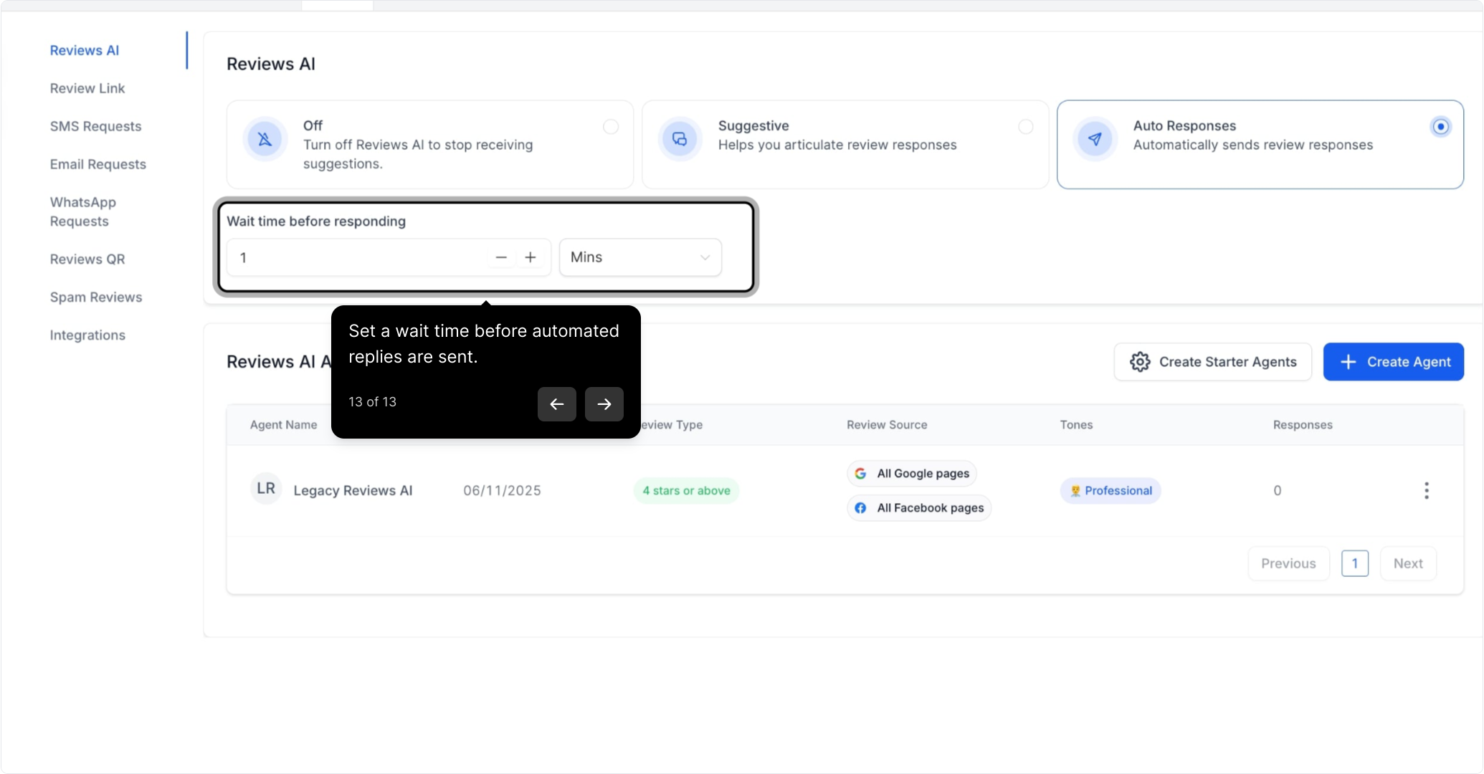Open the Mins time unit dropdown
This screenshot has width=1484, height=774.
[x=640, y=257]
